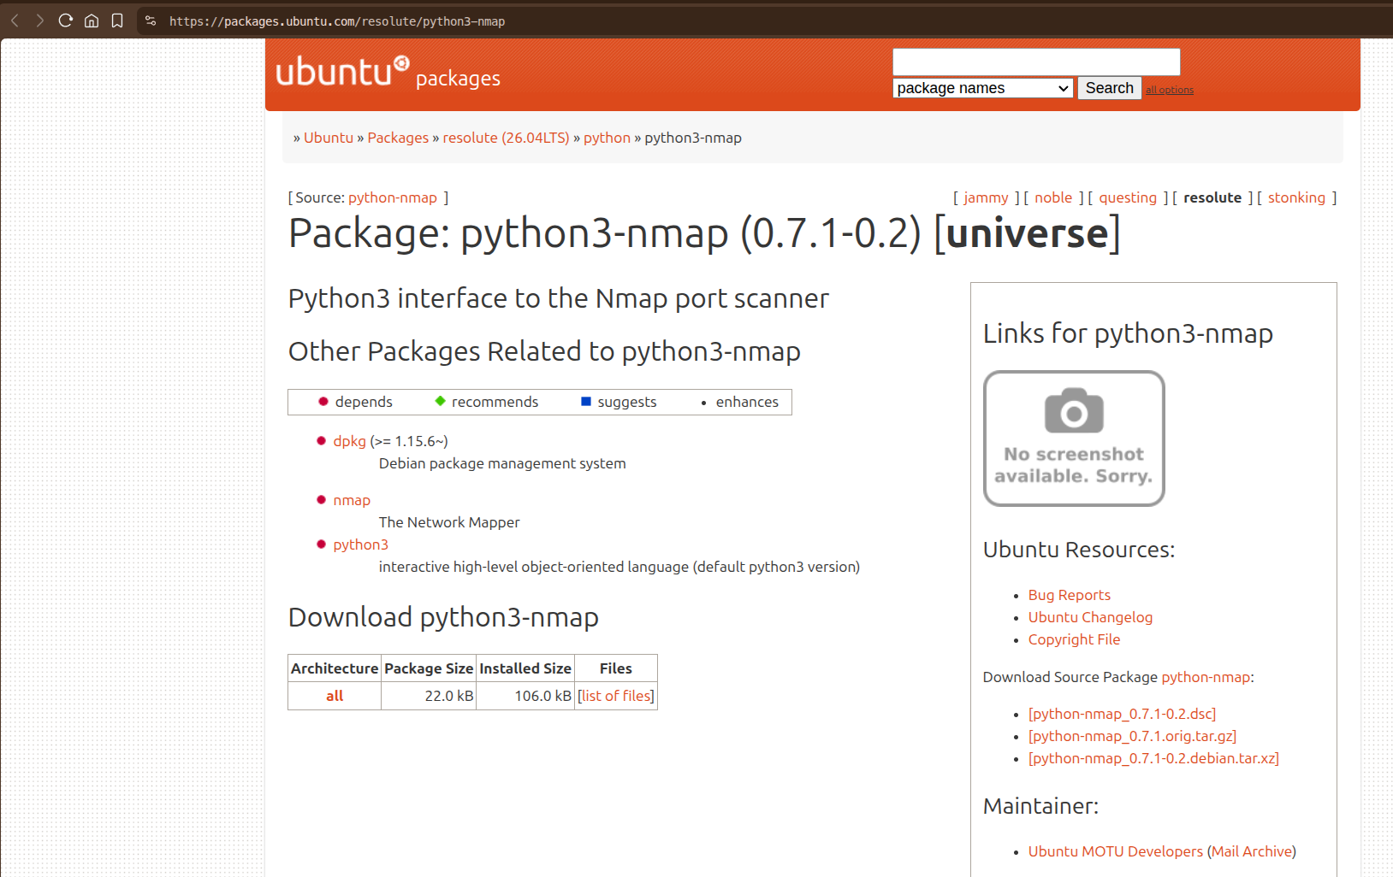Click the 'Other Packages Related to python3-nmap' heading
The width and height of the screenshot is (1393, 877).
click(x=544, y=351)
